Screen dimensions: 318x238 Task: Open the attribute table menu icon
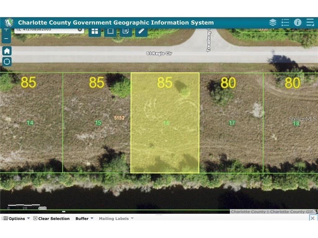point(310,22)
